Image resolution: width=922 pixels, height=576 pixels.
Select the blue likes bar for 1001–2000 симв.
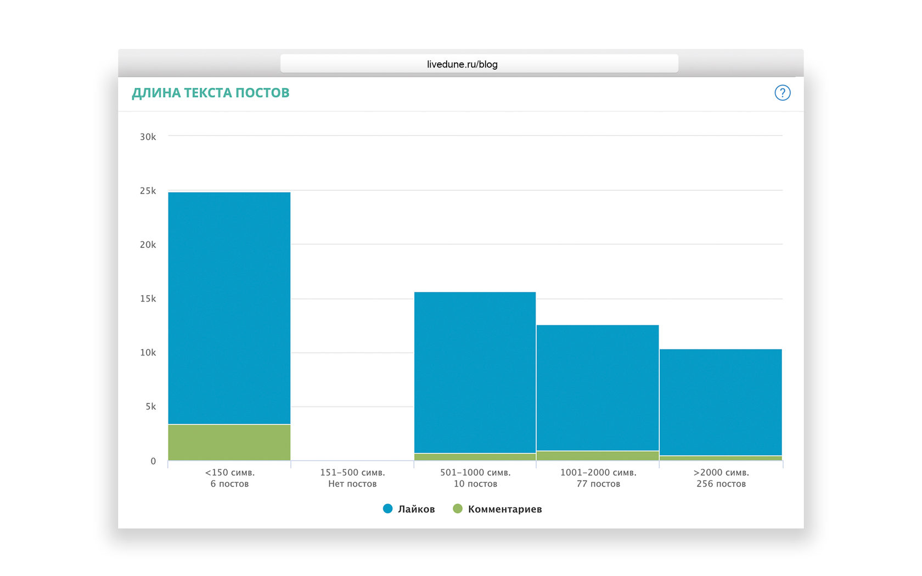point(598,388)
